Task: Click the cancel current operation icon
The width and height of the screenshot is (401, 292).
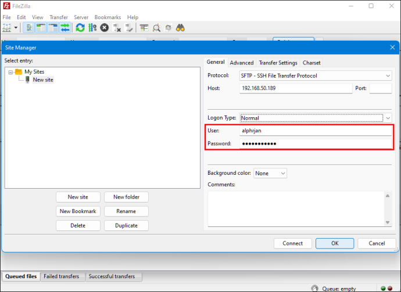Action: click(x=105, y=28)
